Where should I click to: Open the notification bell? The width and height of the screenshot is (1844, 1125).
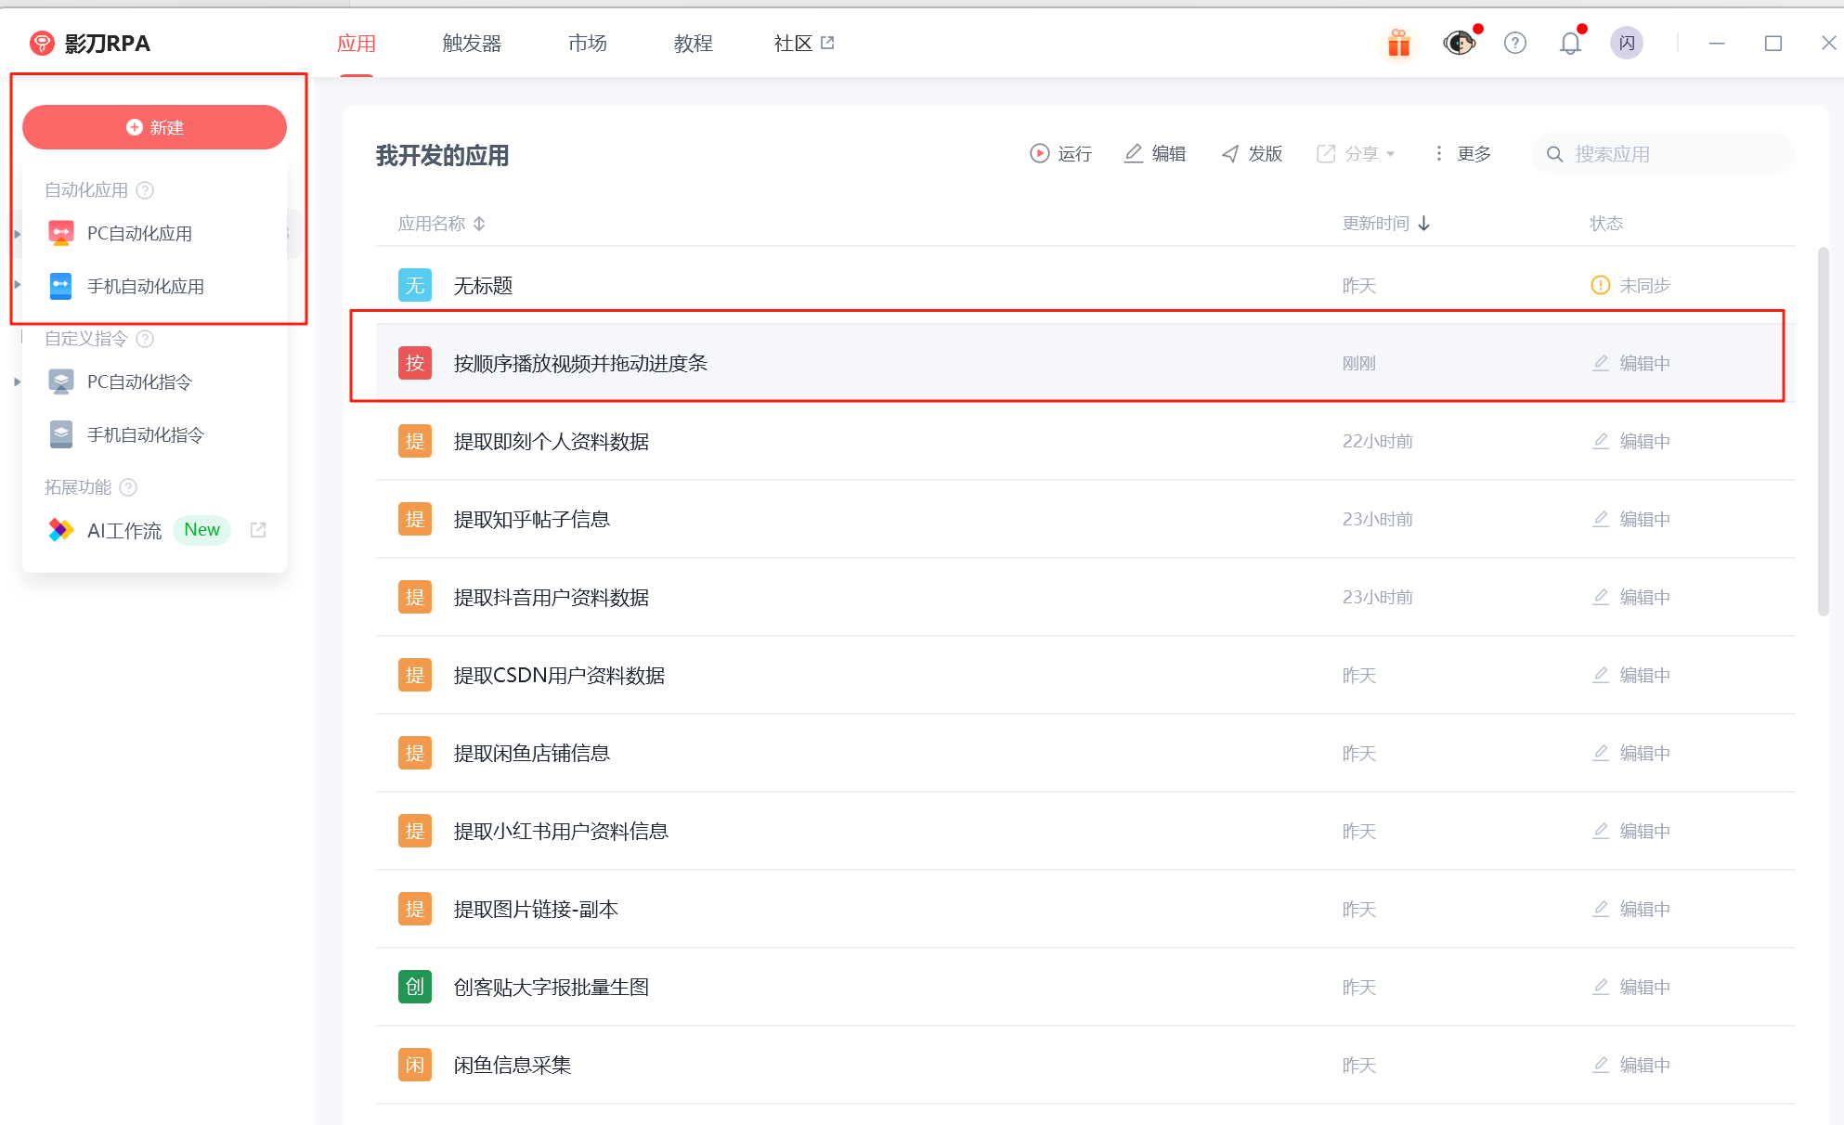pos(1570,44)
